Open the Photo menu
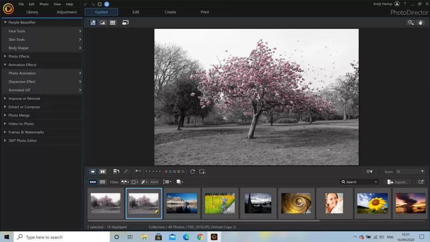 [44, 4]
